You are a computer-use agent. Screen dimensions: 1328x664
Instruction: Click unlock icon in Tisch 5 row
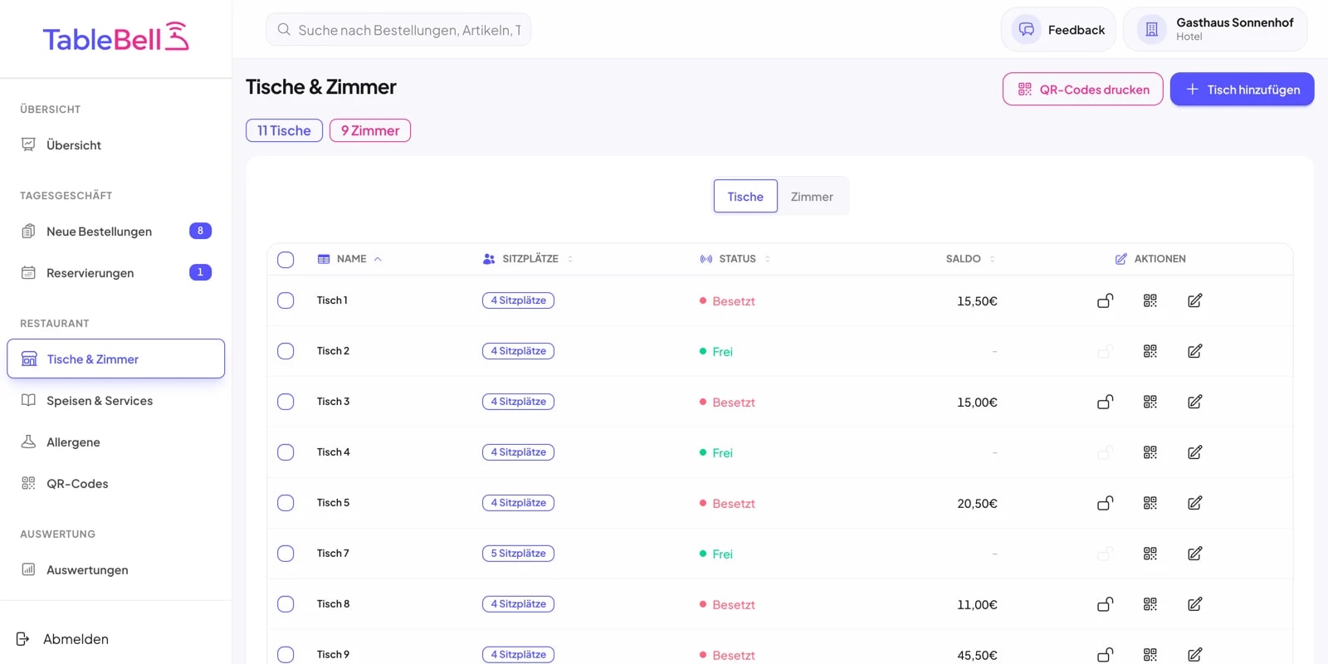point(1105,503)
